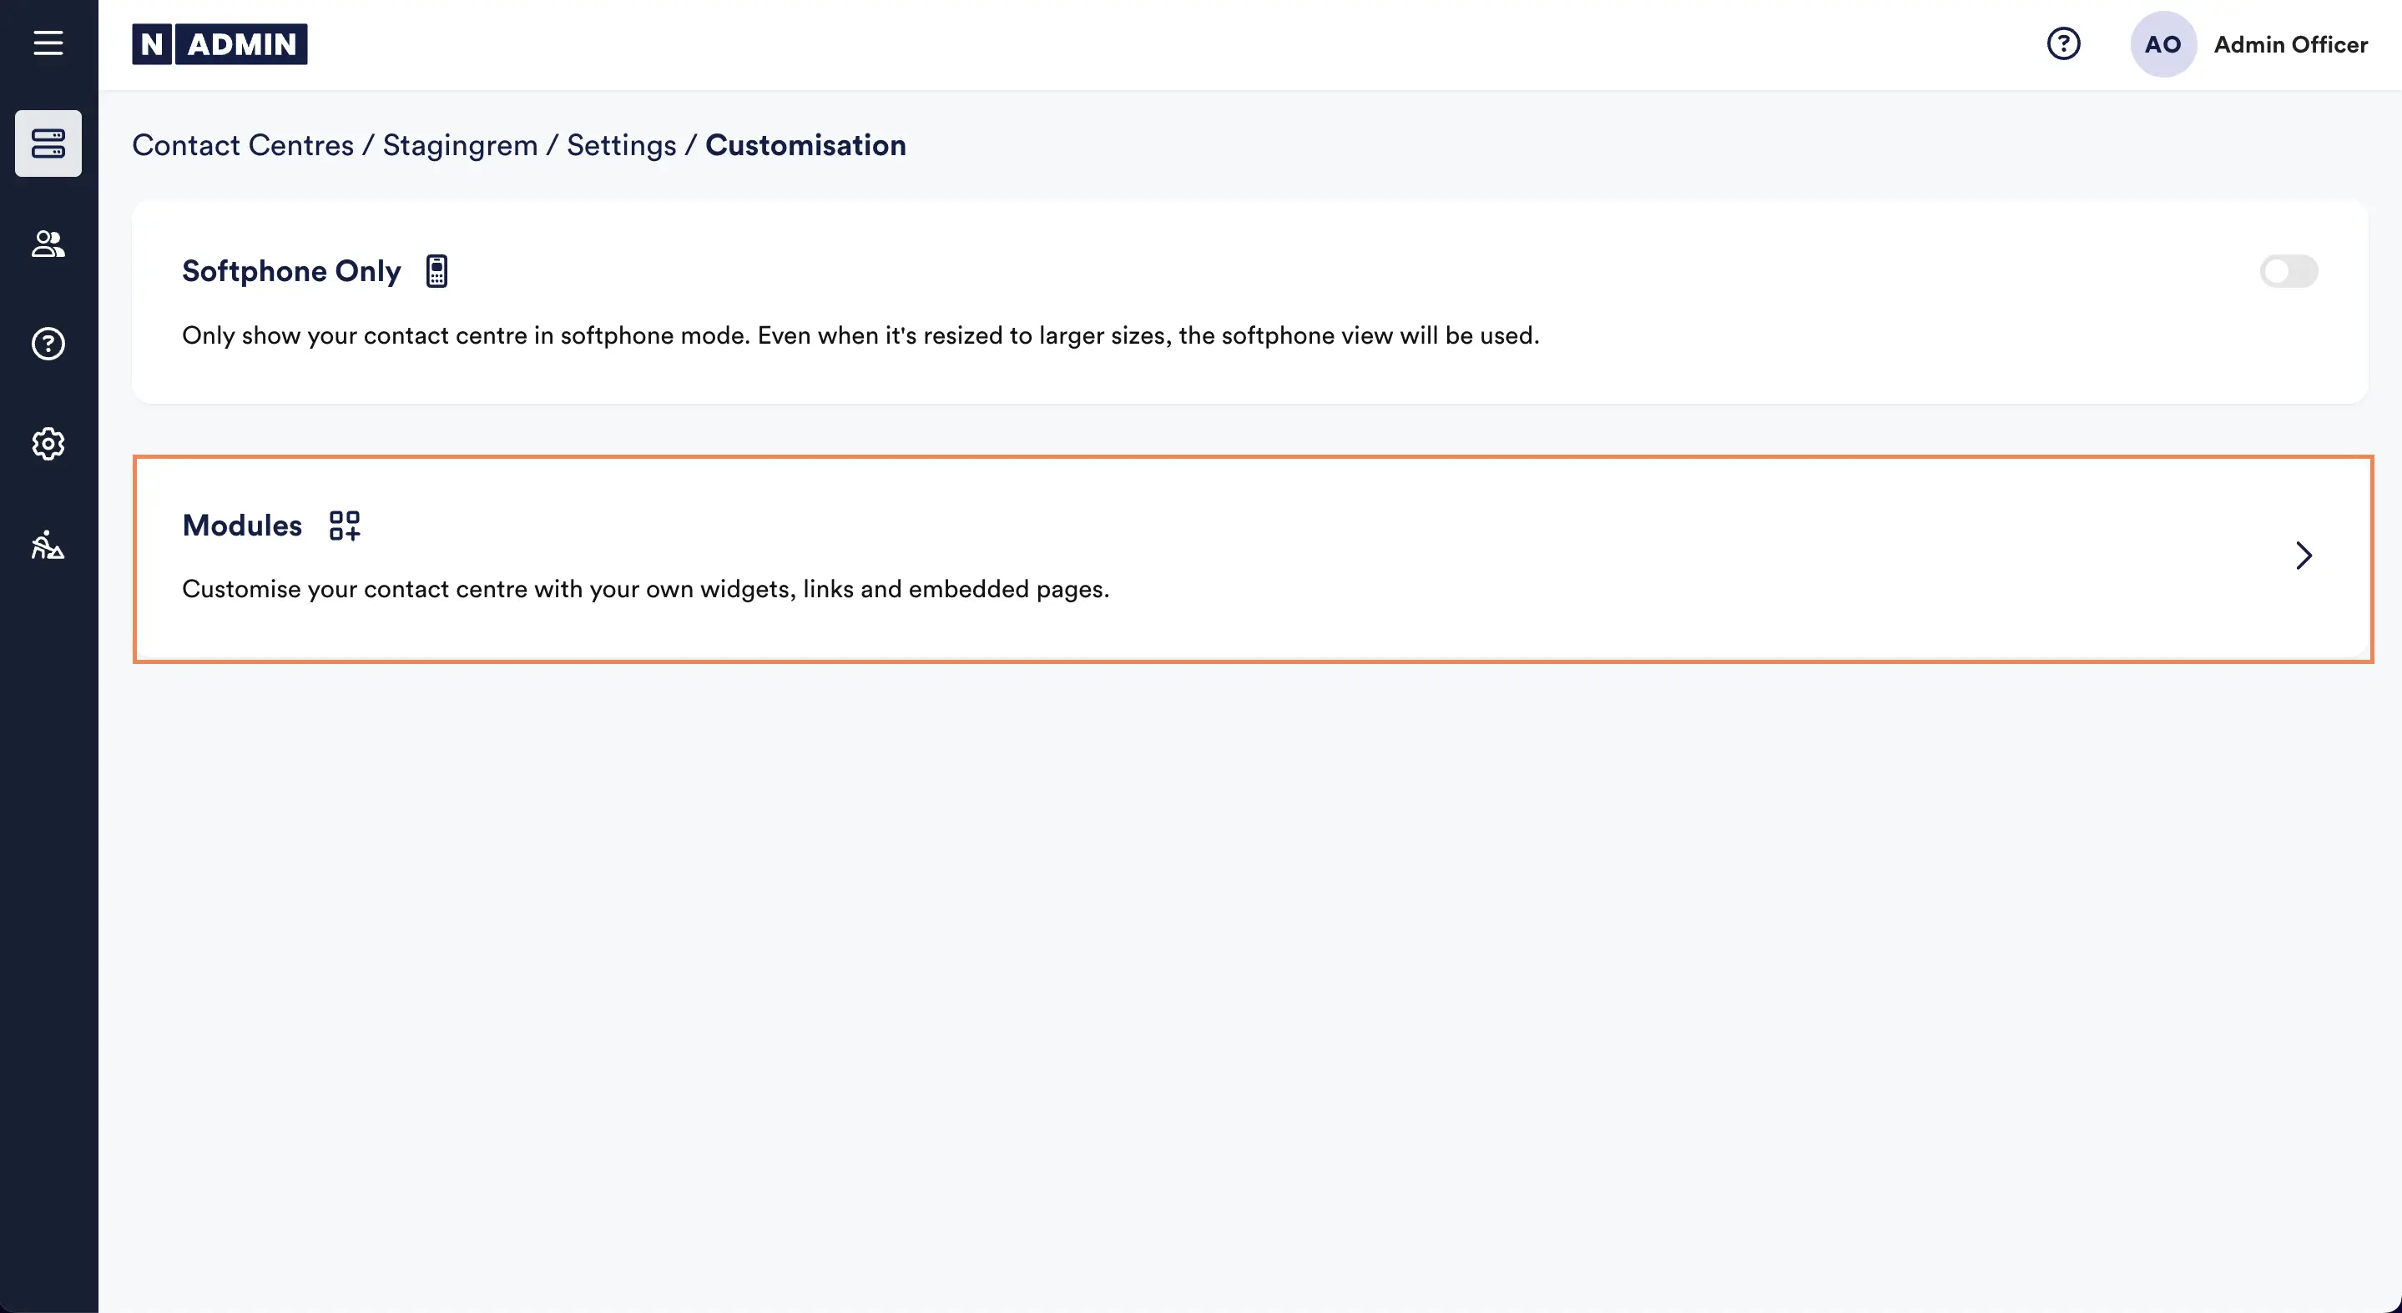Click the Softphone Only heading

point(291,271)
